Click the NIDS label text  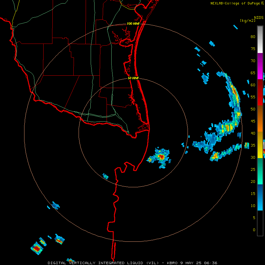pos(259,18)
